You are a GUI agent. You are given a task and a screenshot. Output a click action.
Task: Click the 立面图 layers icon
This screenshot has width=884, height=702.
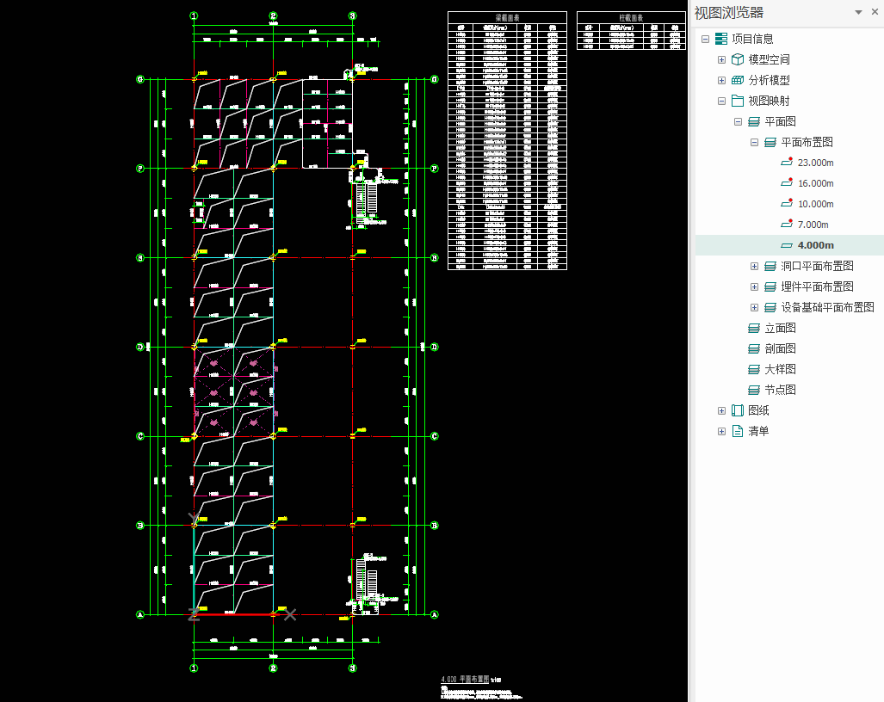754,328
